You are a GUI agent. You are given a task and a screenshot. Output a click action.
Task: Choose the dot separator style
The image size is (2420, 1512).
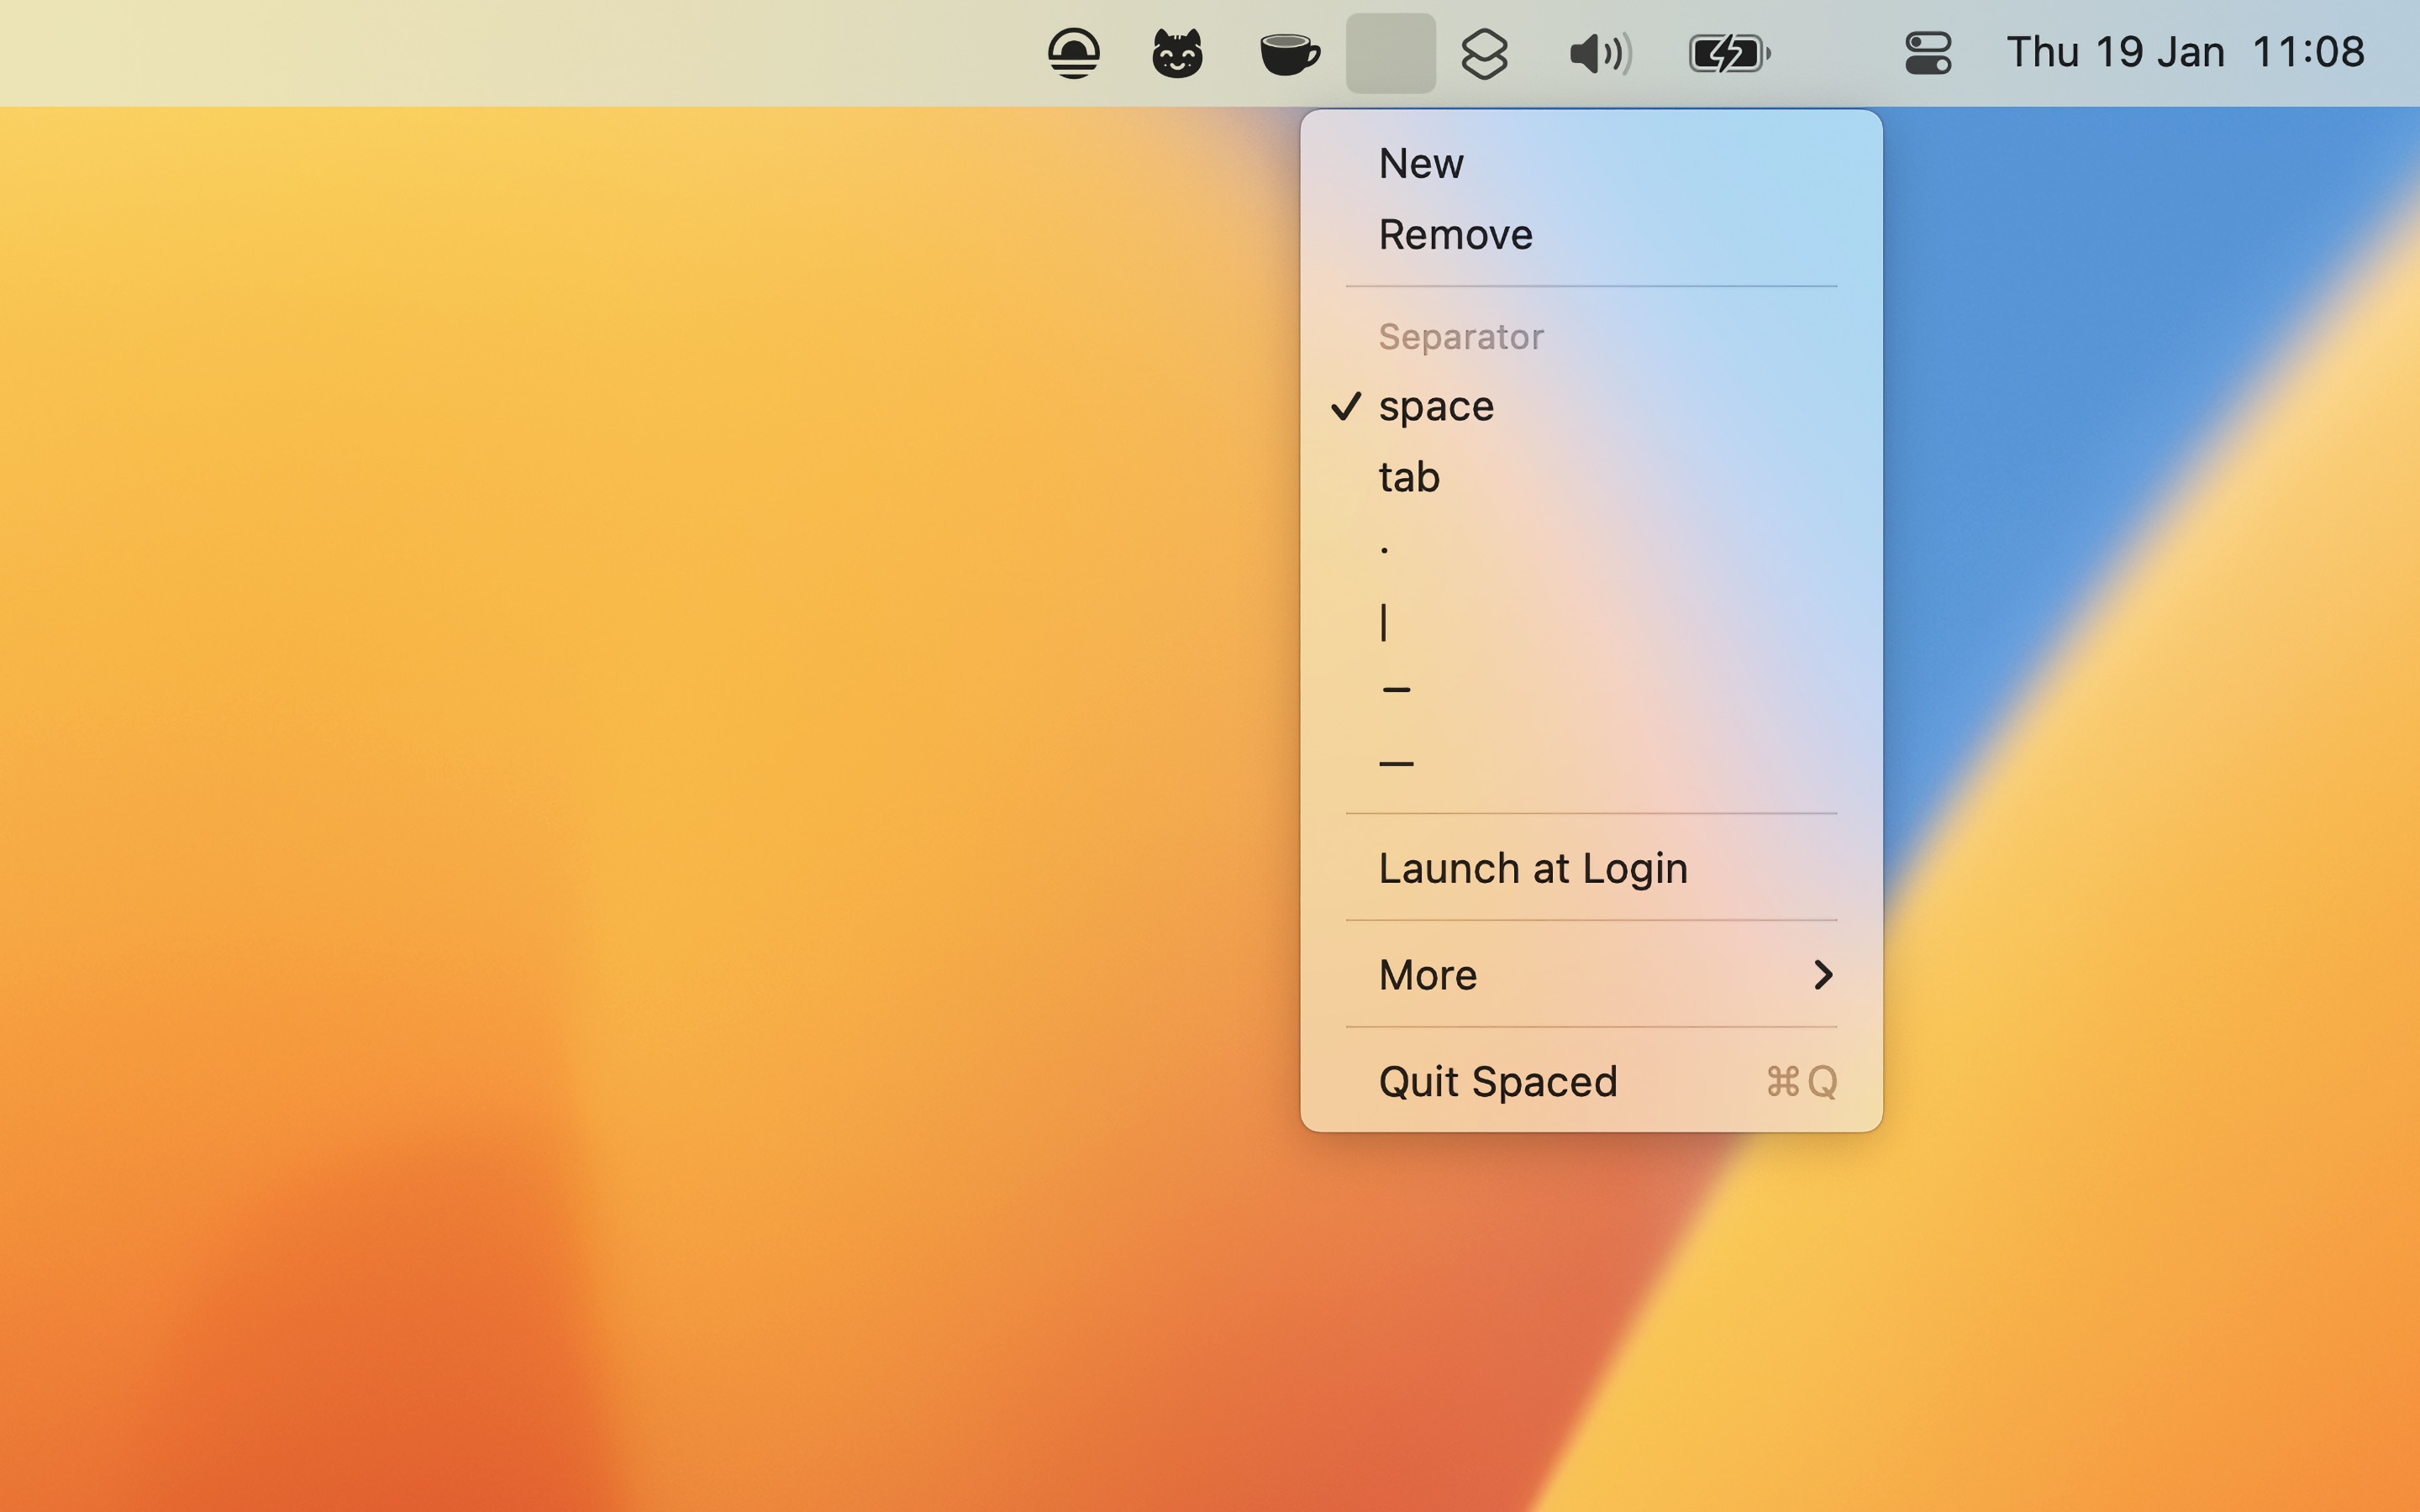(x=1383, y=548)
